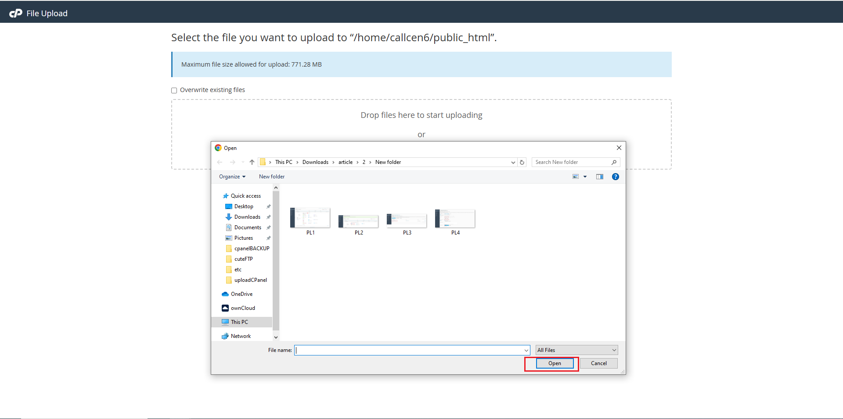843x419 pixels.
Task: Select the PL1 image thumbnail
Action: [x=310, y=218]
